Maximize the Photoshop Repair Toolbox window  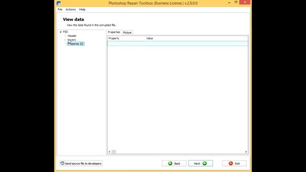(236, 2)
